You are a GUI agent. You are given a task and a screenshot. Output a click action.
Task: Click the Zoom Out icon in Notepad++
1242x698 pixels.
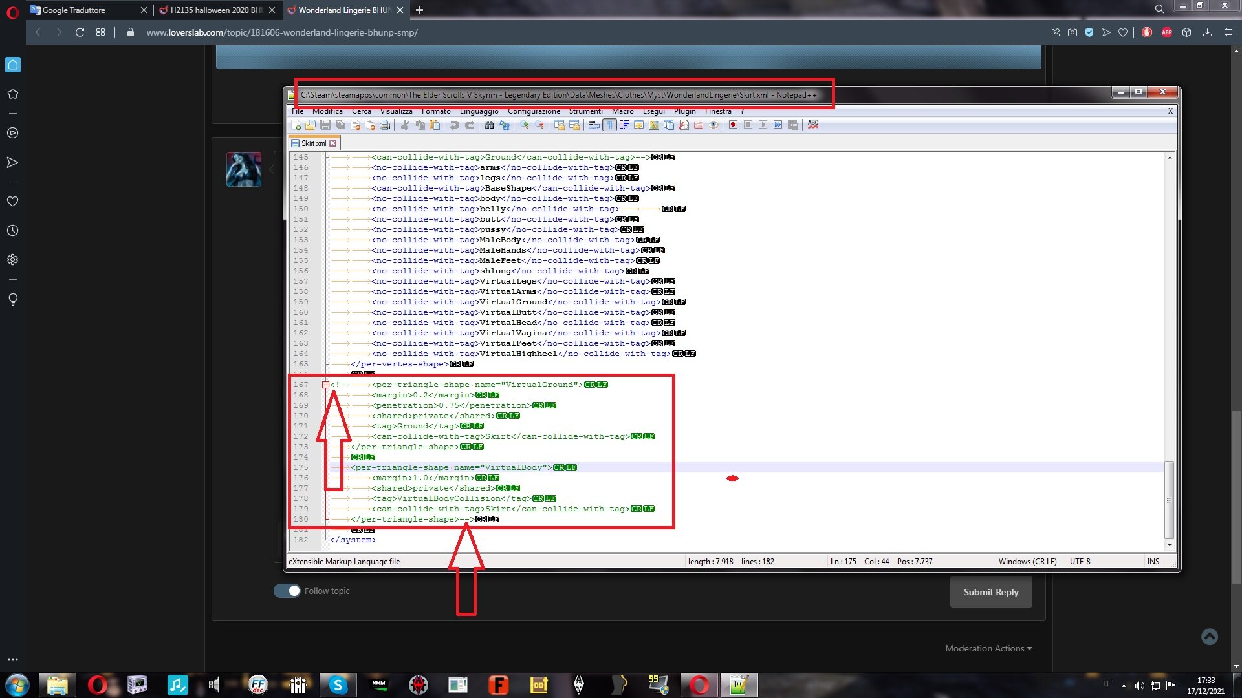pos(539,125)
